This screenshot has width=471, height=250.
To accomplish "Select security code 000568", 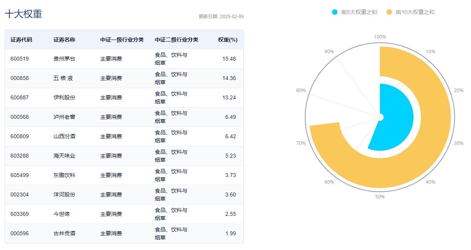I will pyautogui.click(x=19, y=117).
